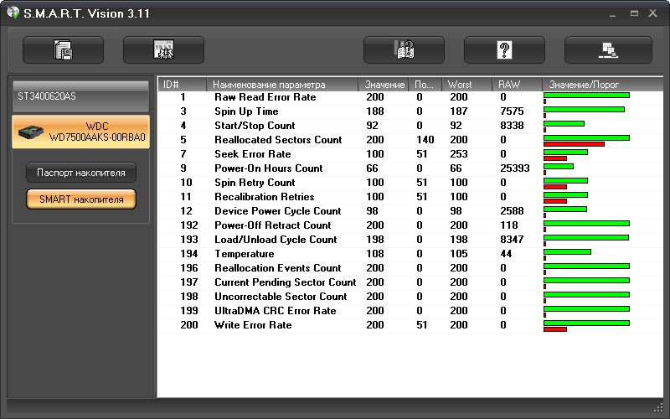Select the Power-Off Retract Count row
Viewport: 670px width, 419px height.
click(410, 225)
